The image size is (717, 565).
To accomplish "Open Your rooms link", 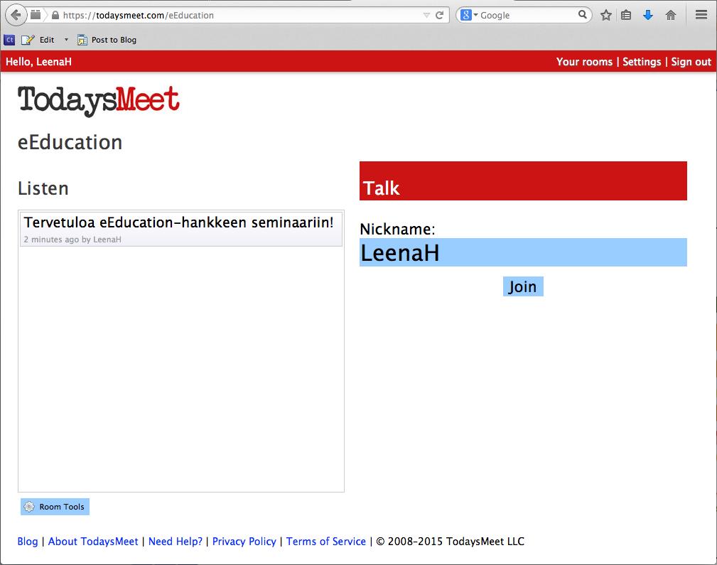I will point(584,62).
